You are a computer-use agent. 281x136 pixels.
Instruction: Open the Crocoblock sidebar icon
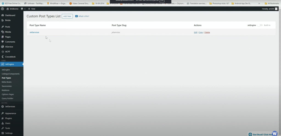(x=2, y=57)
